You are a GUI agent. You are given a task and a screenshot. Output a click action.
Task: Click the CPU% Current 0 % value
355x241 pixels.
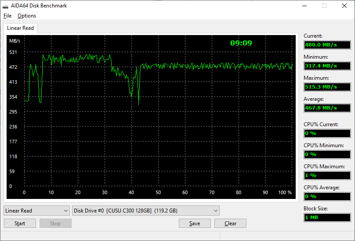[x=327, y=133]
